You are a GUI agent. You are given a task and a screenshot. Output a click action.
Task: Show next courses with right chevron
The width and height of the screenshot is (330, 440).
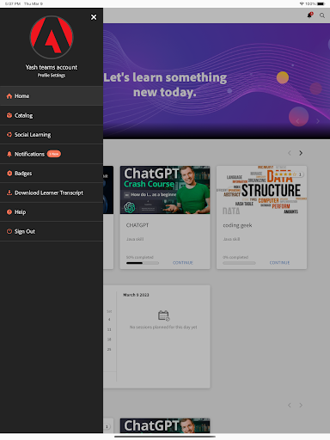[301, 153]
